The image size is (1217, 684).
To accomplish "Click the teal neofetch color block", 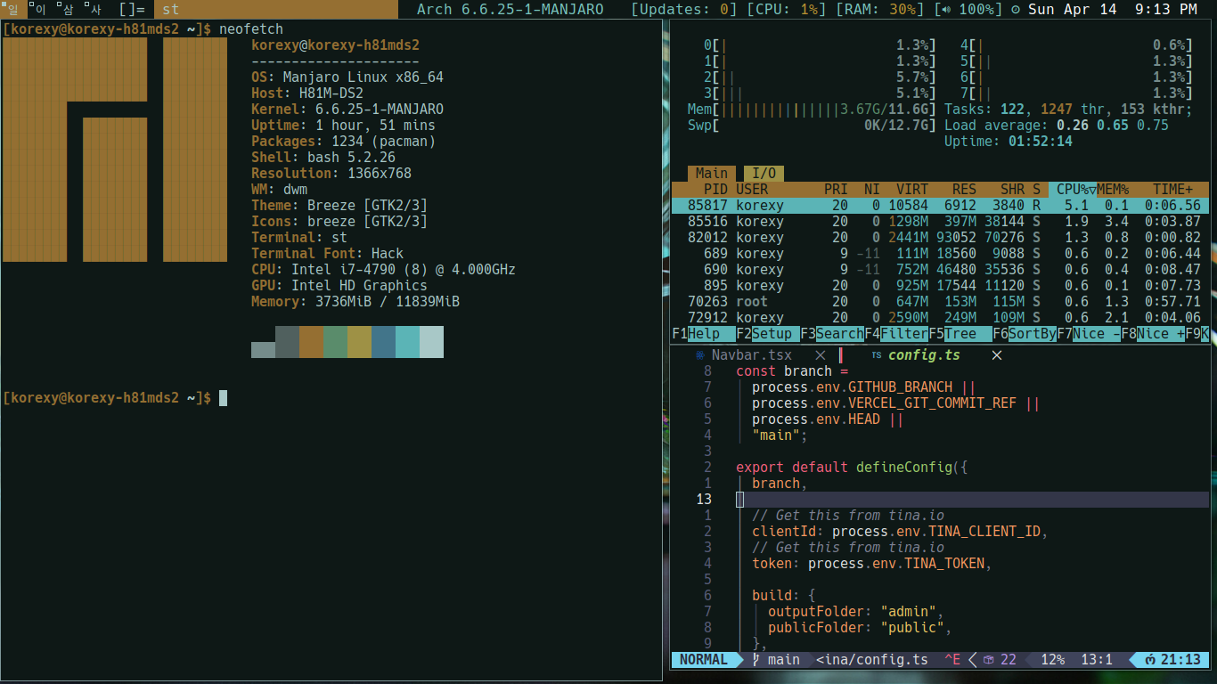I will coord(407,343).
